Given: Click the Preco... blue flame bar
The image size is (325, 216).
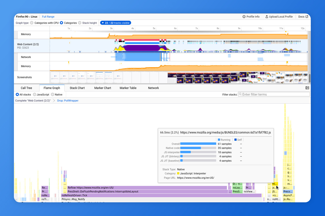Looking at the screenshot, I should [288, 191].
